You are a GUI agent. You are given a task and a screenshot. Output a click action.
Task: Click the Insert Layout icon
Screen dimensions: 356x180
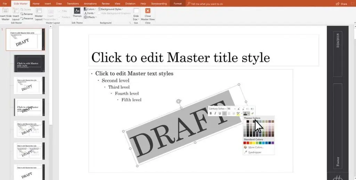16,11
